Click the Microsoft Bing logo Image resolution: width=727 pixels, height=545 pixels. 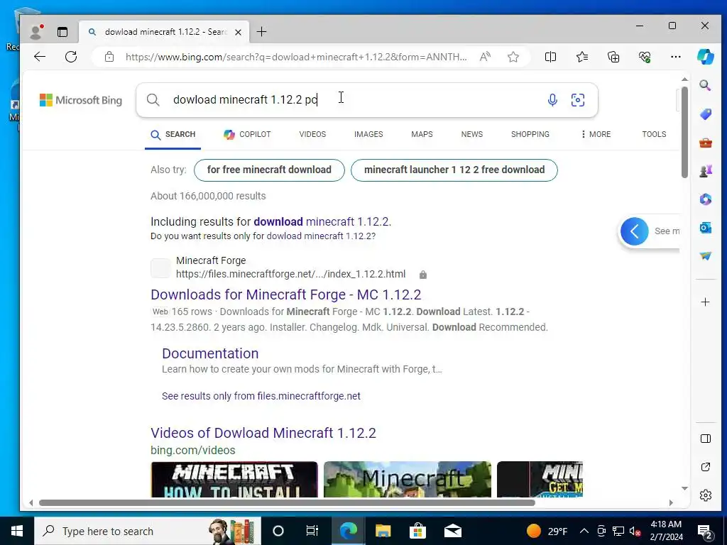point(81,100)
